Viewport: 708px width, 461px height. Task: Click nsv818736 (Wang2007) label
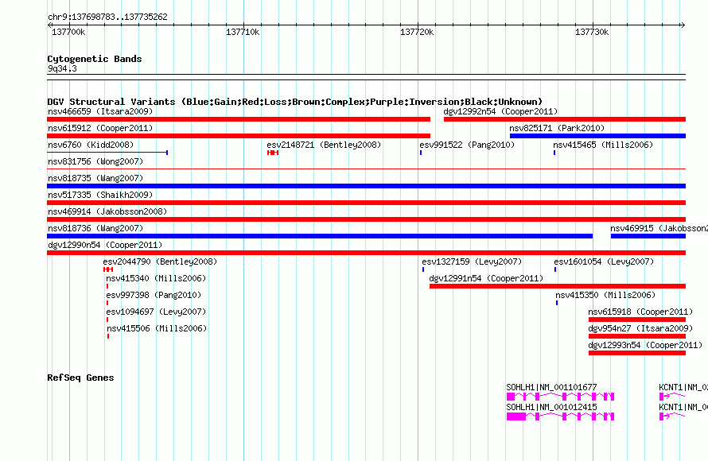point(95,228)
